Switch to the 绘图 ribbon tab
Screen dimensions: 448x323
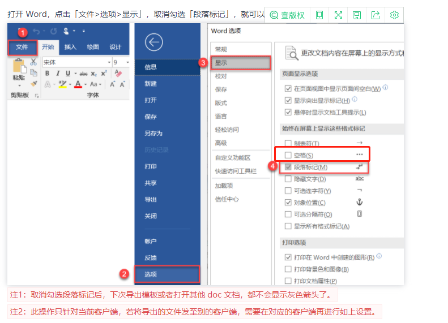(93, 47)
